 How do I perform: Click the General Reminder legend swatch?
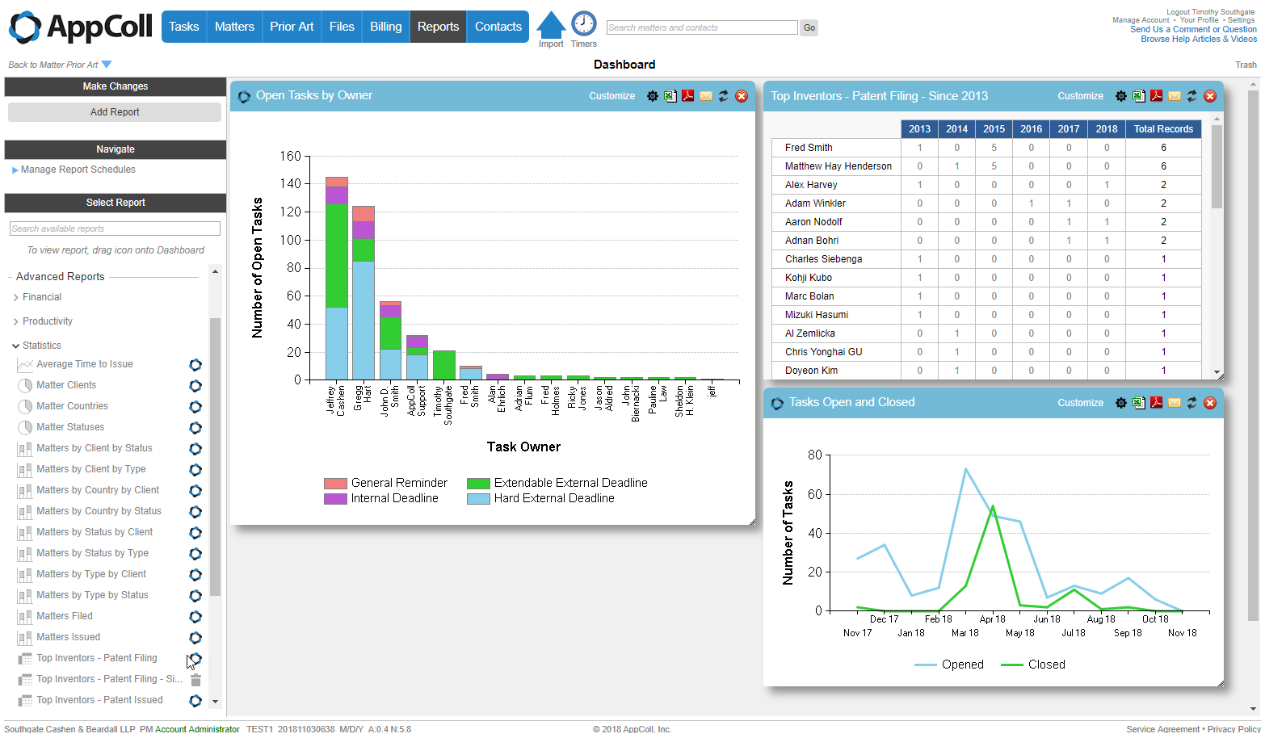tap(335, 484)
